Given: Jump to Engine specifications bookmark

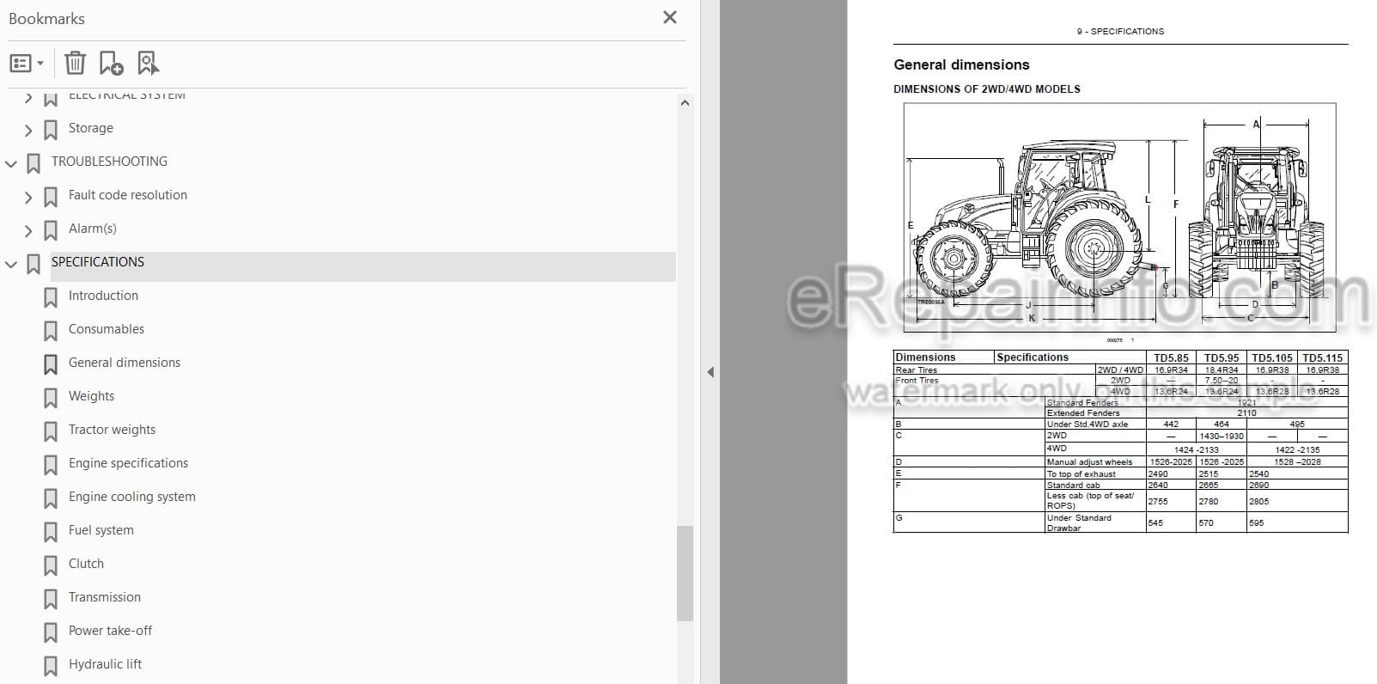Looking at the screenshot, I should (x=128, y=463).
